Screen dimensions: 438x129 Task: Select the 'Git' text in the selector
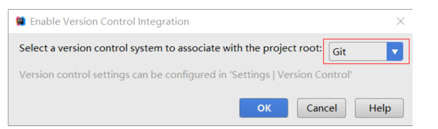tap(339, 52)
